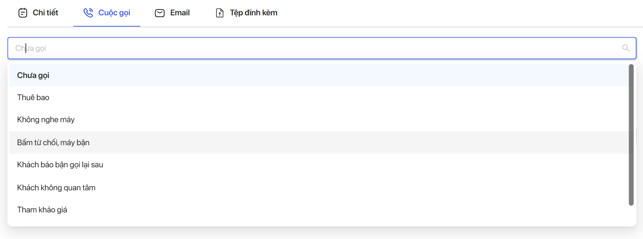Open the Email tab label
643x239 pixels.
tap(180, 13)
